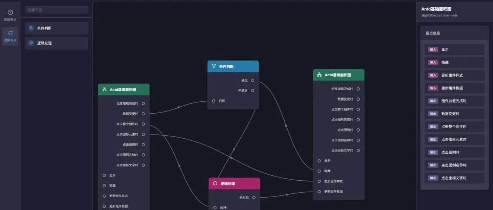
Task: Click 数据变更时 port on left Antd node
Action: point(143,114)
